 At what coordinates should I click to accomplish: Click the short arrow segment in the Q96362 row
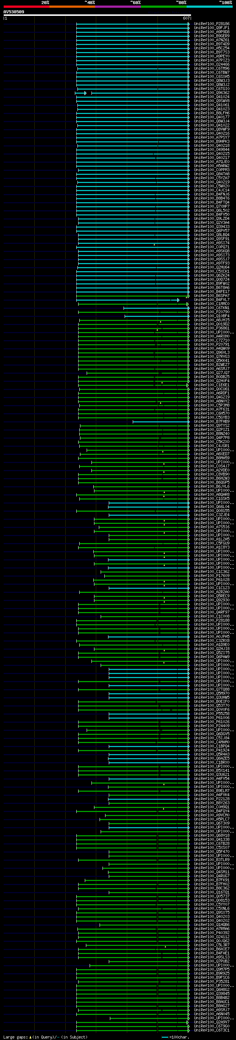pos(81,93)
